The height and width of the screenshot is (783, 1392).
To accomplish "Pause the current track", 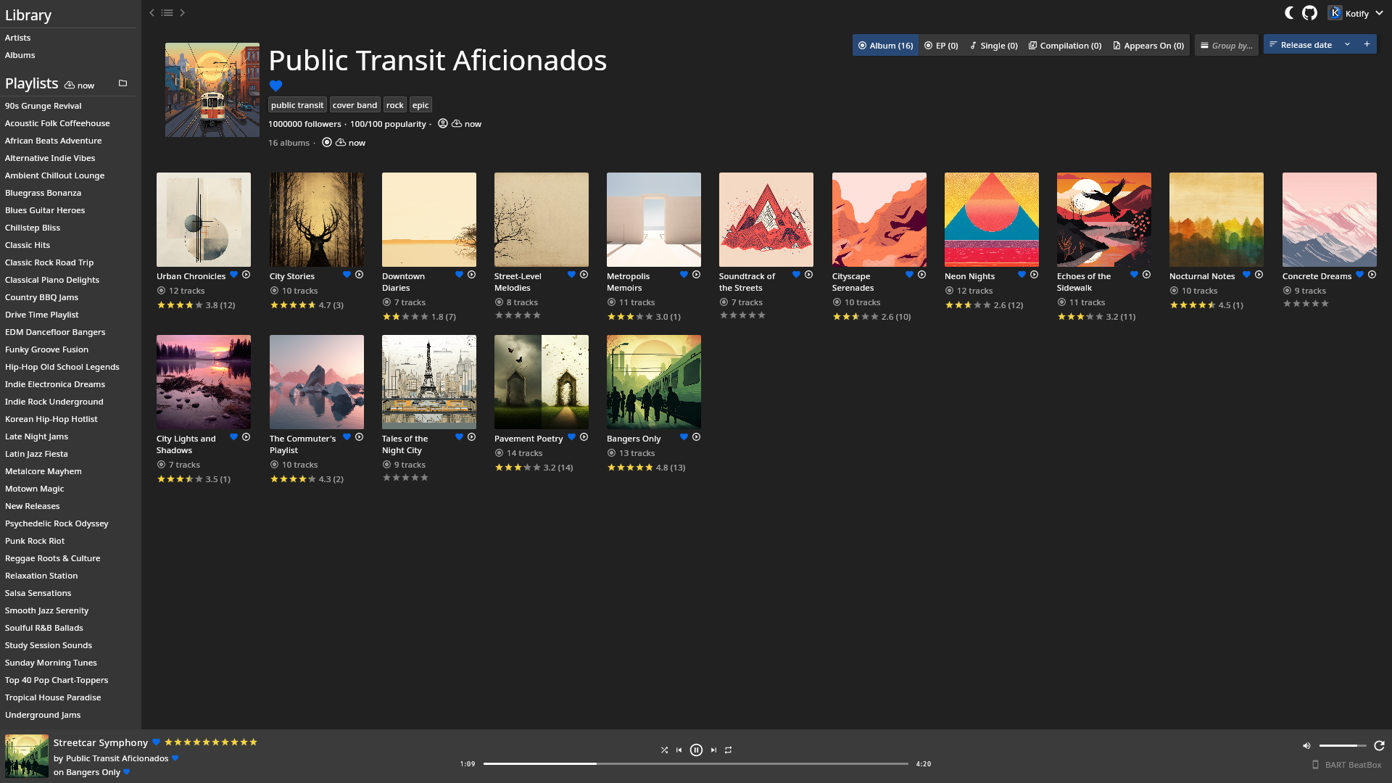I will point(696,750).
